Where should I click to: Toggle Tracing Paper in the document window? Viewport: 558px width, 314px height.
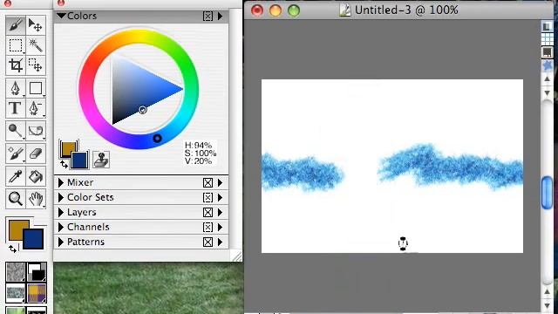547,26
